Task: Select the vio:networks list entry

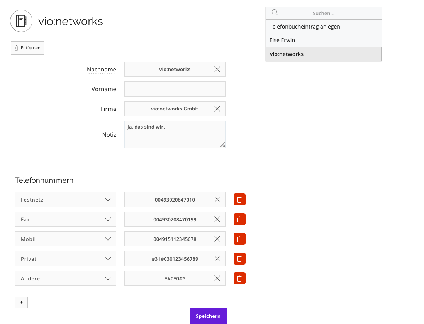Action: [x=324, y=54]
